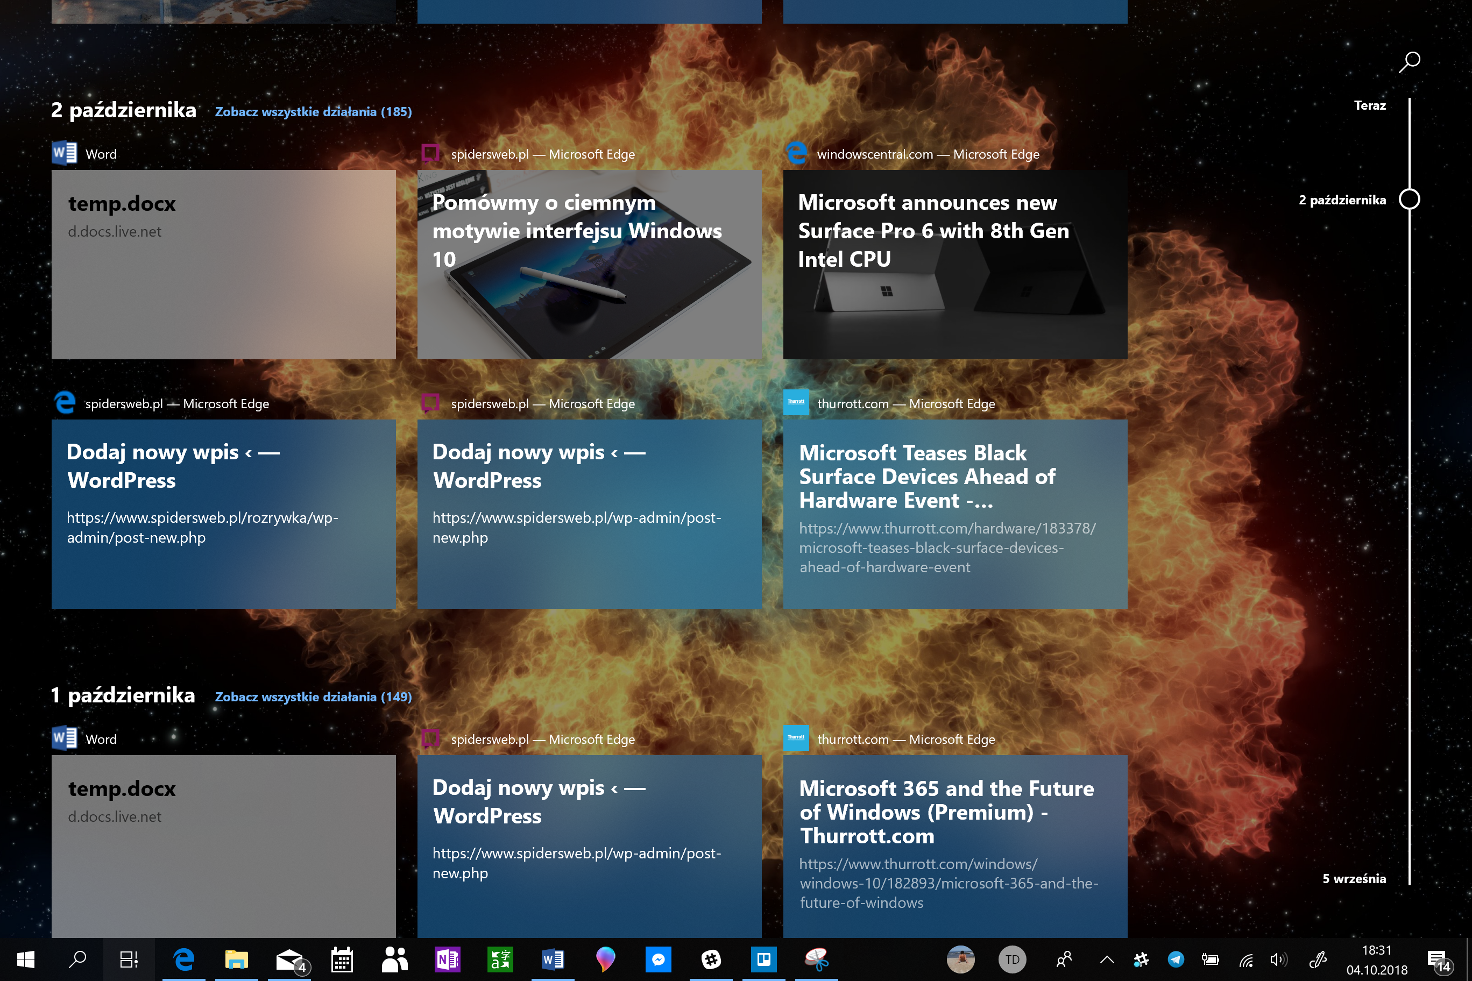Viewport: 1472px width, 981px height.
Task: Jump to 5 września on timeline
Action: (1354, 879)
